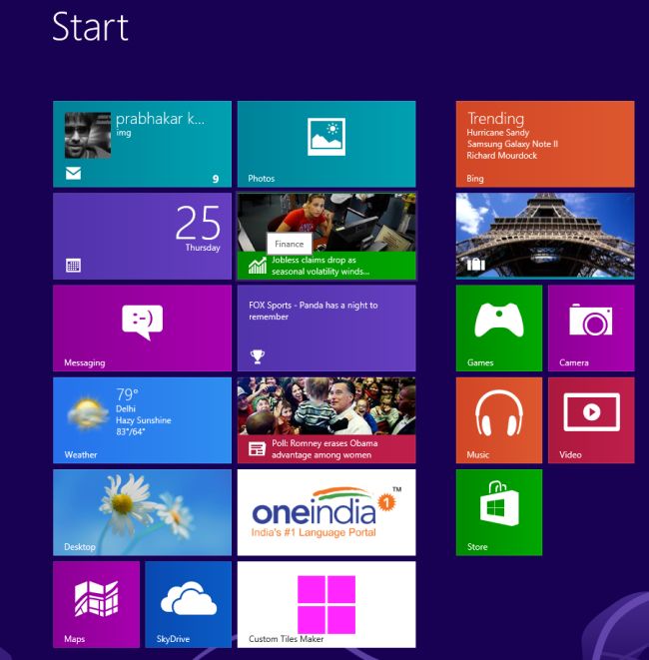Image resolution: width=649 pixels, height=660 pixels.
Task: Click the profile photo on the Mail tile
Action: point(88,135)
